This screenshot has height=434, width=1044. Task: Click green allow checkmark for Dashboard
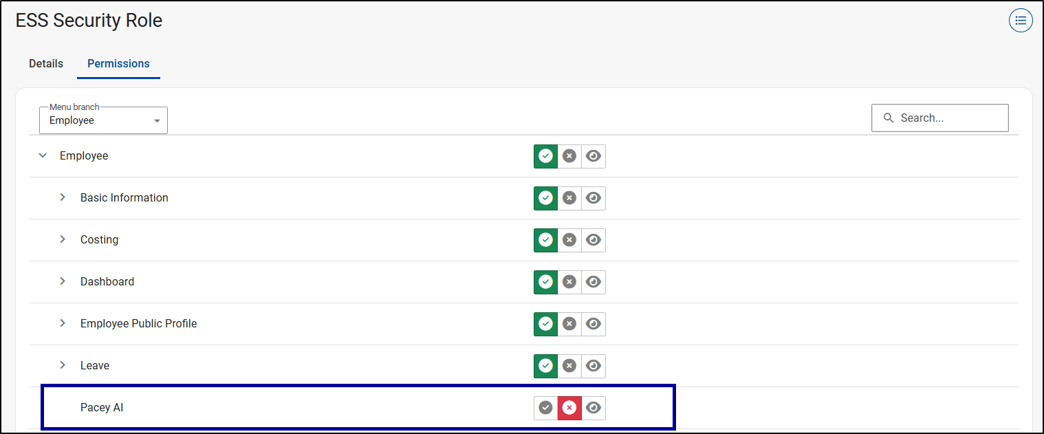(x=545, y=282)
